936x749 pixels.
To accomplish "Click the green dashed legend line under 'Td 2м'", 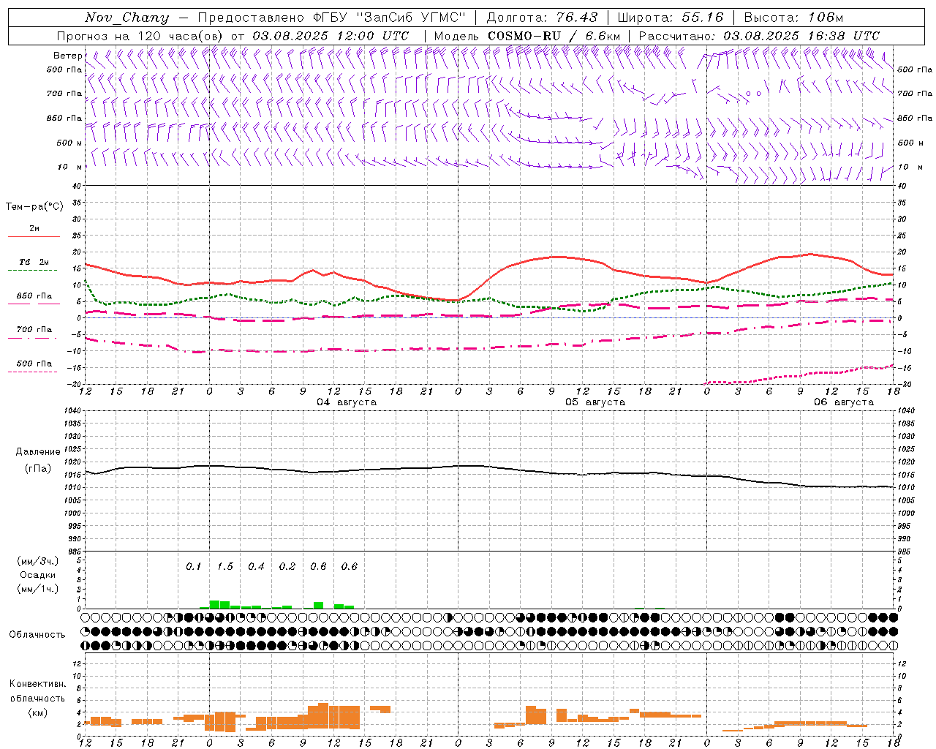I will [x=32, y=270].
